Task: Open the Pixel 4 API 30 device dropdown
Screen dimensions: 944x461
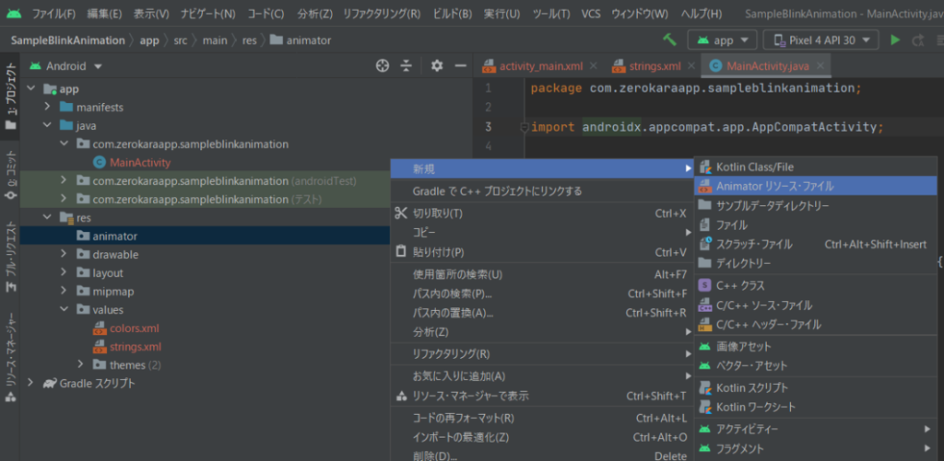Action: [x=820, y=40]
